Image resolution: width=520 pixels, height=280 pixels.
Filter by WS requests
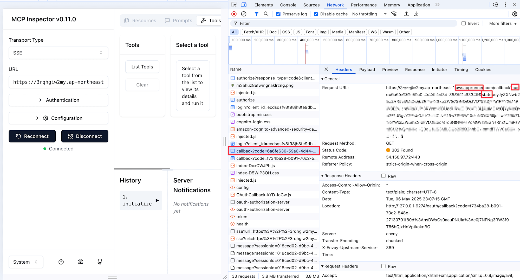374,32
